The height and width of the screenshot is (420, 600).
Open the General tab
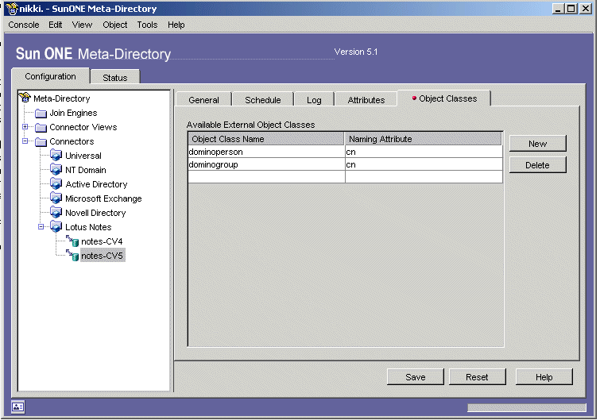pyautogui.click(x=203, y=100)
